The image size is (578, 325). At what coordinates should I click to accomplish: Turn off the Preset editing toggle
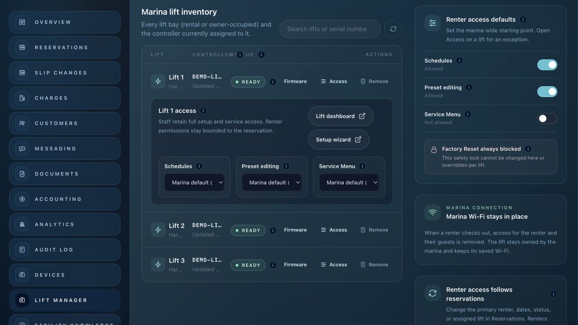tap(547, 92)
